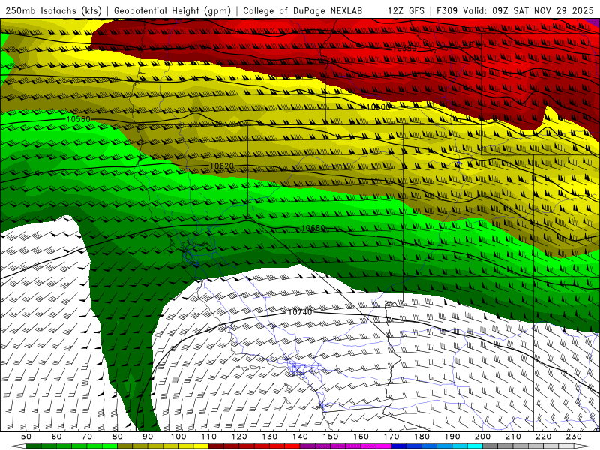
Task: Click the 190 knot colorbar label
Action: (x=452, y=436)
